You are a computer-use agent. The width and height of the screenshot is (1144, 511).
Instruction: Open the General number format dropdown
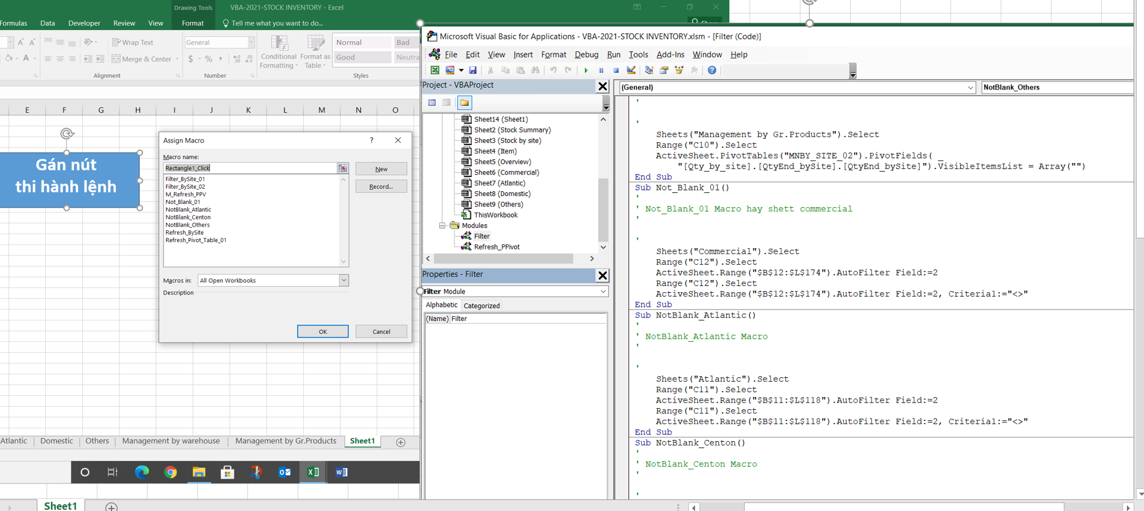coord(251,42)
